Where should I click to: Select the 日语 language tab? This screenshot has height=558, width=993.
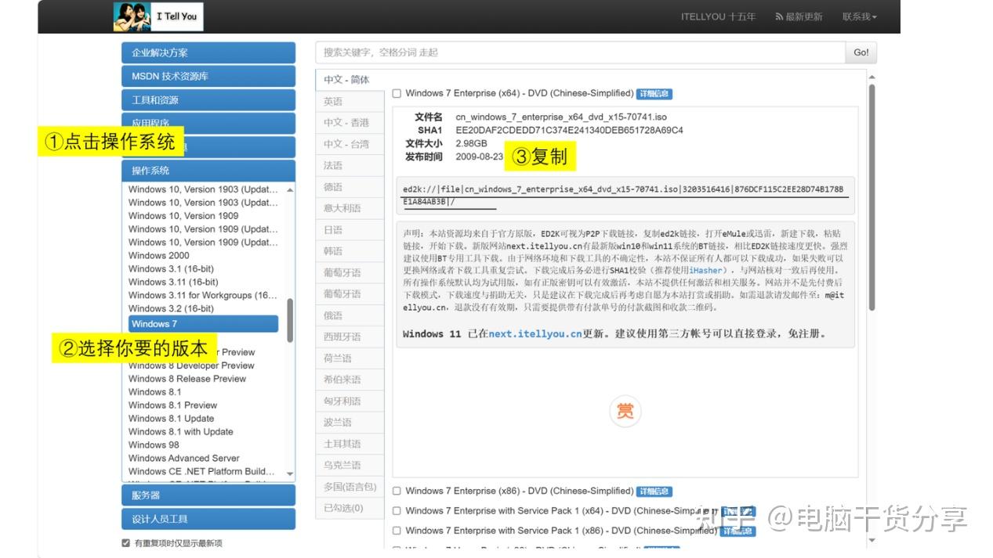pos(350,230)
